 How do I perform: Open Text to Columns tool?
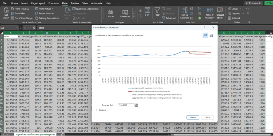(x=184, y=13)
